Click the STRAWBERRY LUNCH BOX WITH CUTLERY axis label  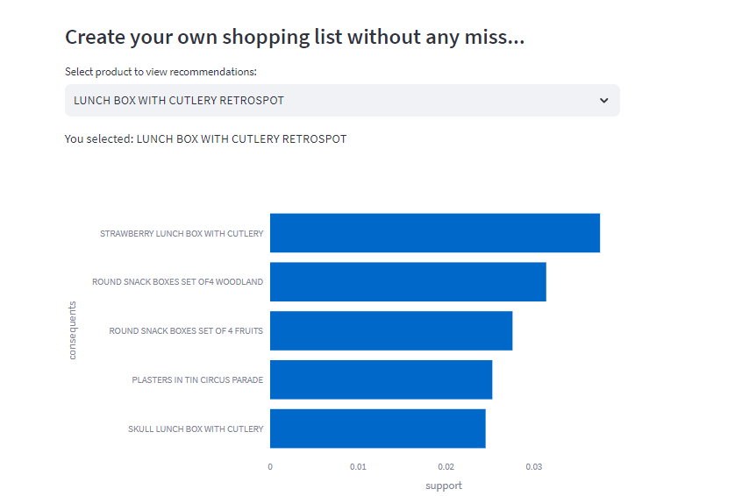pos(182,234)
